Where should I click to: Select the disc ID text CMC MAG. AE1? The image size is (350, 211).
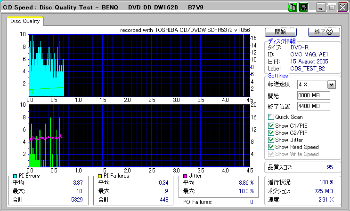coord(309,55)
